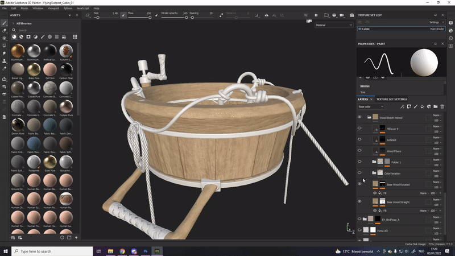The image size is (455, 256).
Task: Filter assets by brushes category
Action: [x=43, y=37]
